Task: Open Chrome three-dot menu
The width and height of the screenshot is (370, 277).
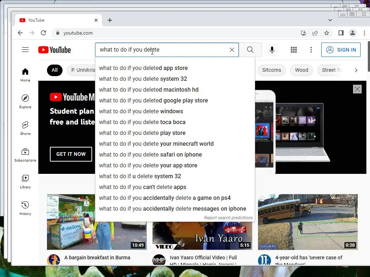Action: coord(364,33)
